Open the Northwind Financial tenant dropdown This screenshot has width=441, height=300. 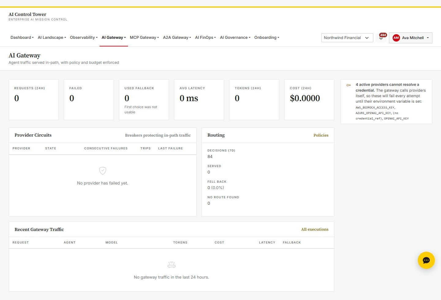point(347,38)
